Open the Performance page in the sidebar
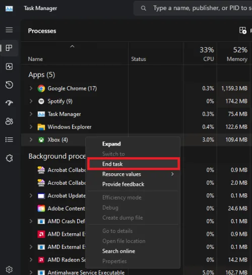Image resolution: width=252 pixels, height=275 pixels. 9,66
